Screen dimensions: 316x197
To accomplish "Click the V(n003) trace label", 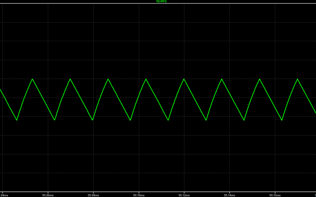I will tap(162, 1).
